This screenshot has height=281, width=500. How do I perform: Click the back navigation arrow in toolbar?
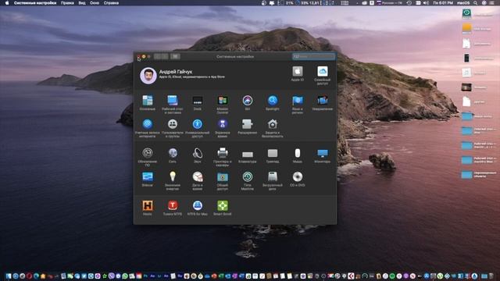tap(157, 56)
